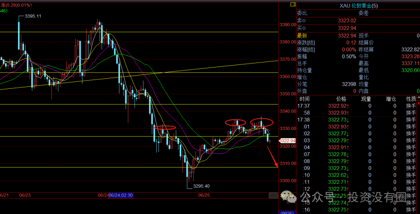Click the 振幅 value 0.50%

349,56
